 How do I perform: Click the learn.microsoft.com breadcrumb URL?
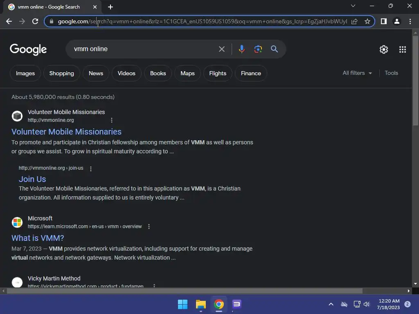85,227
